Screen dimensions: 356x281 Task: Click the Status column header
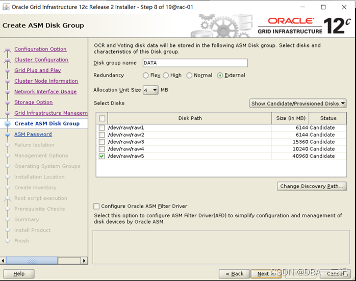(x=328, y=118)
